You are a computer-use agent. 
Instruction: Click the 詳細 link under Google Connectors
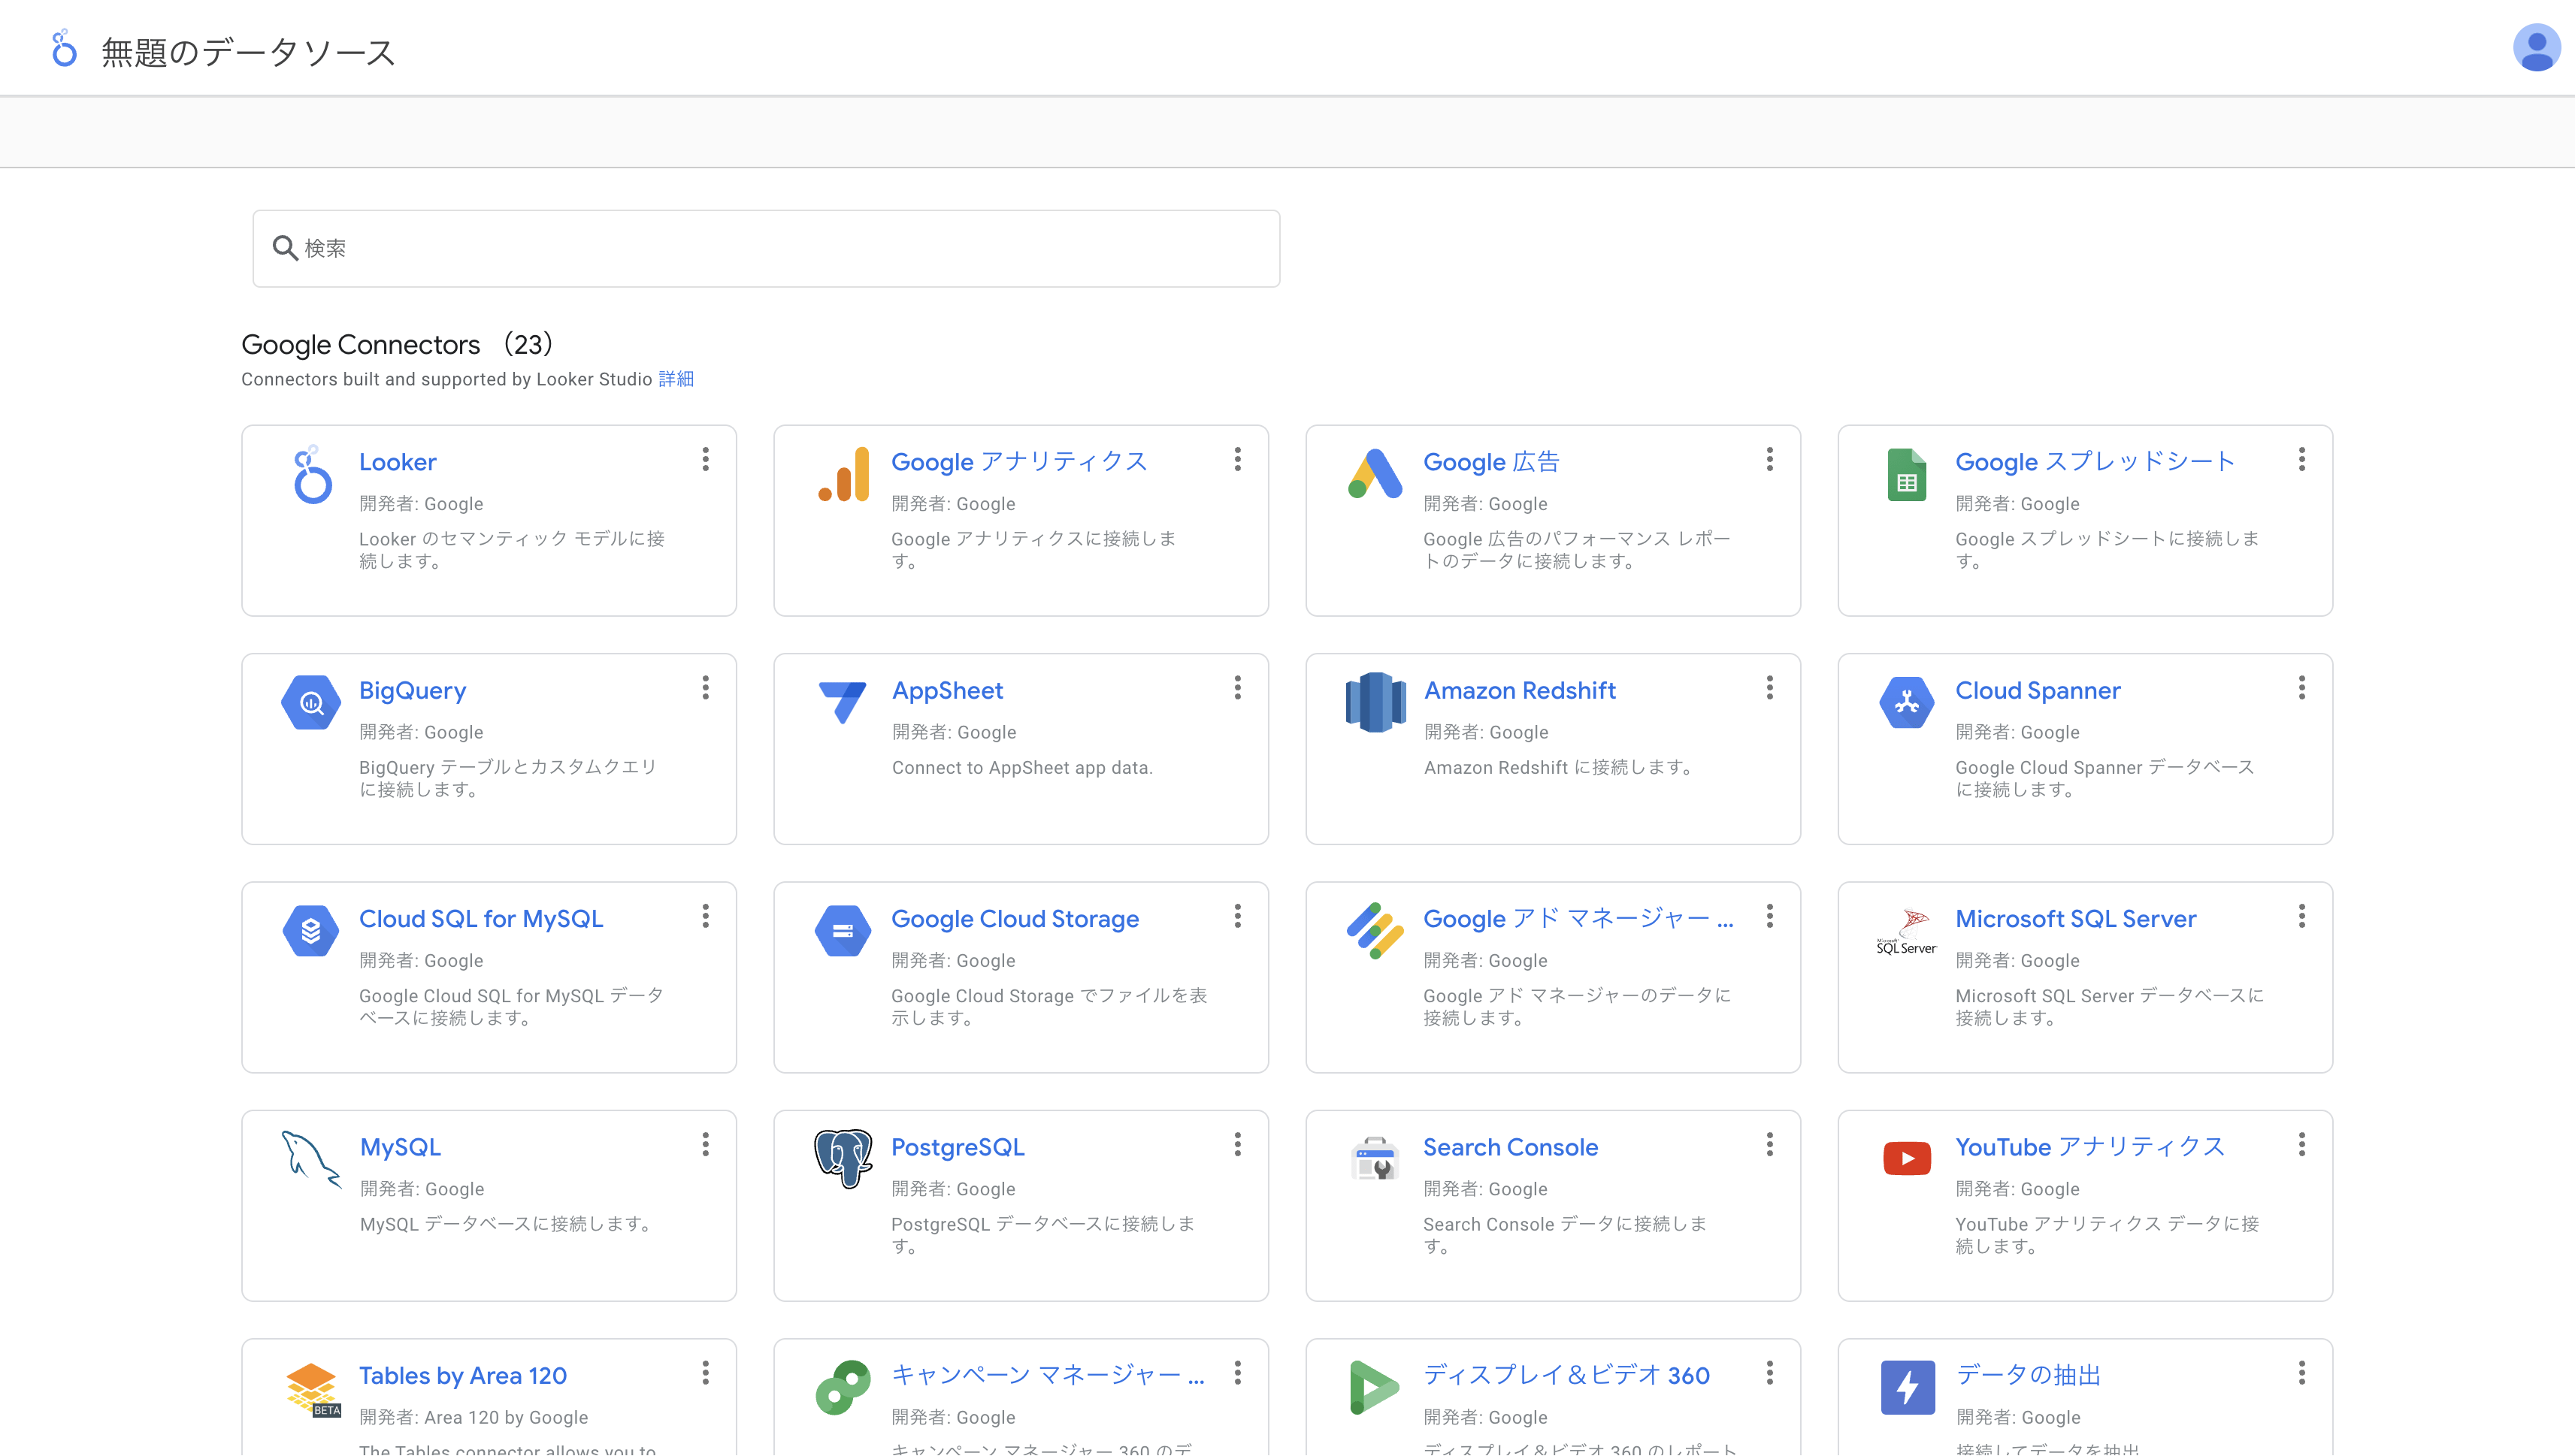click(676, 379)
